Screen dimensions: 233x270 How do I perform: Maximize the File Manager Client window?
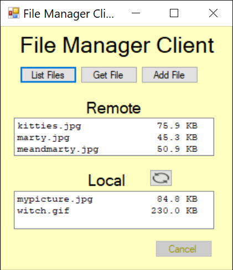(x=174, y=13)
